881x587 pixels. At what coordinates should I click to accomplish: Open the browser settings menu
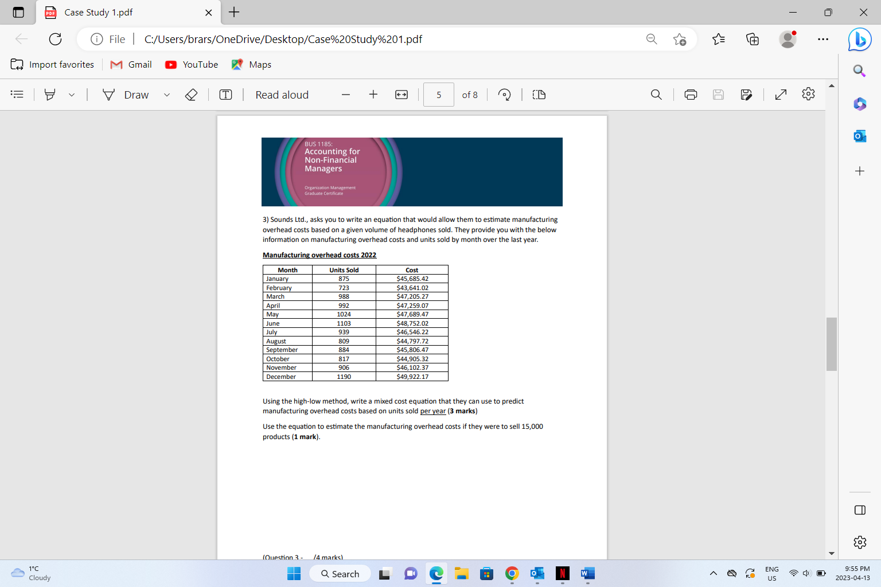point(823,39)
